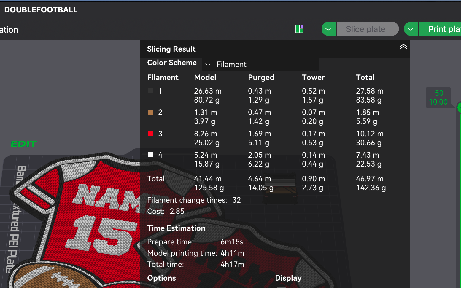The image size is (461, 288).
Task: Open the dropdown arrow left of Print plate
Action: 411,29
